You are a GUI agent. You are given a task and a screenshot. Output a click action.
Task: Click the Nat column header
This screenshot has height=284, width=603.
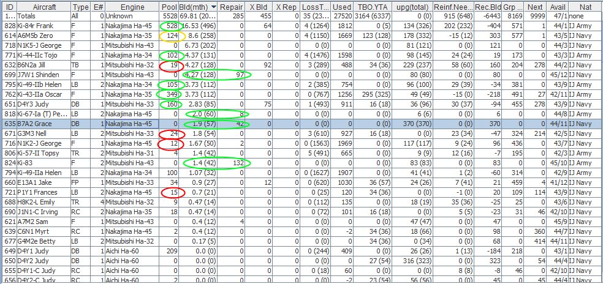(585, 7)
